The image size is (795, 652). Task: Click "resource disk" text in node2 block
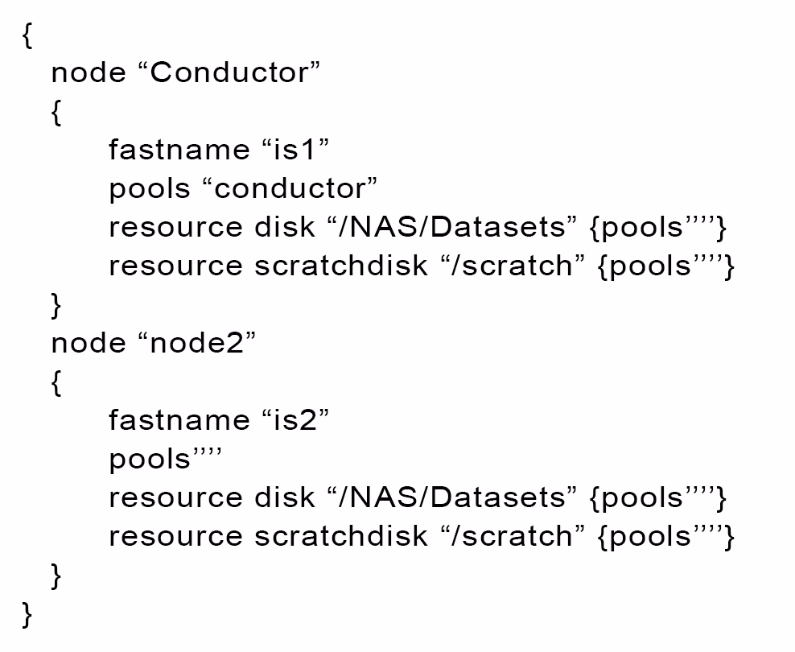coord(212,497)
